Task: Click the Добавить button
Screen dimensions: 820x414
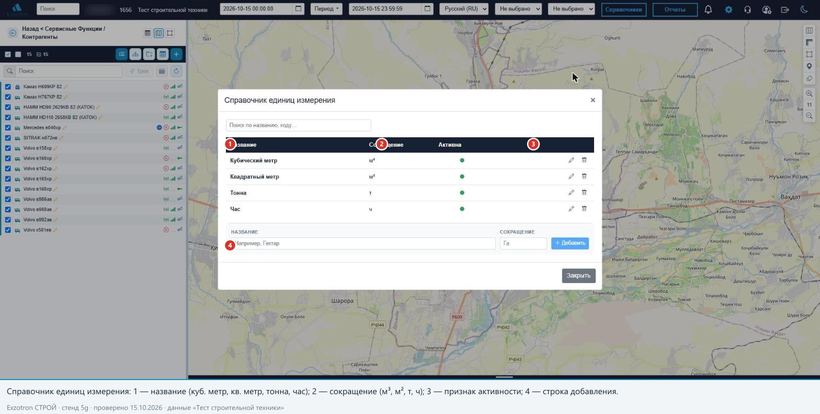Action: coord(570,243)
